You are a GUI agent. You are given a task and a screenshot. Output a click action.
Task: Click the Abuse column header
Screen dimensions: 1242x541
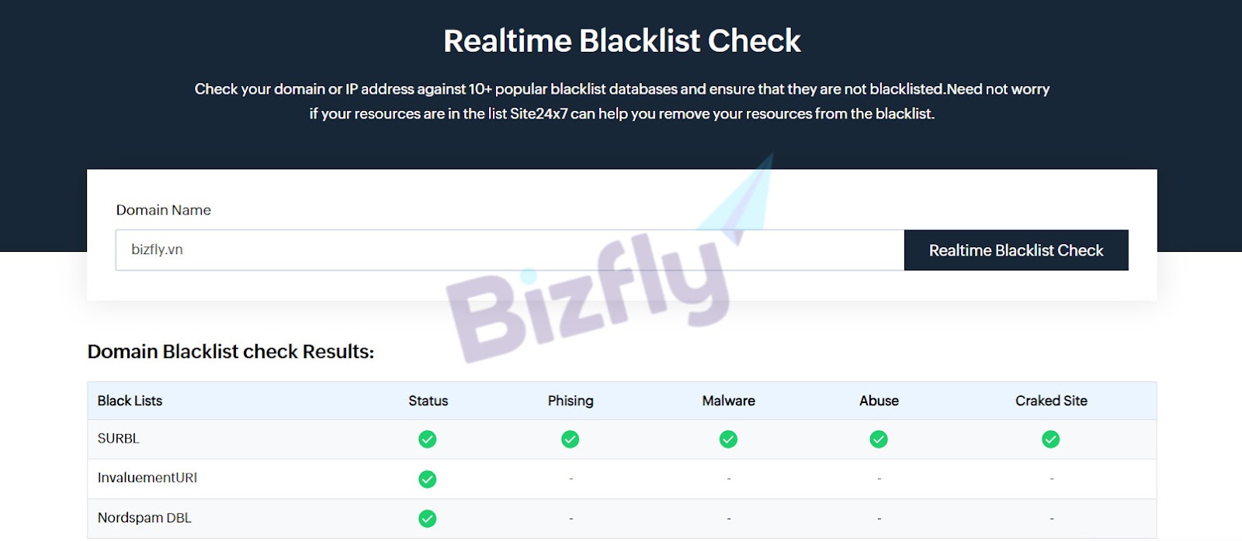(x=879, y=401)
